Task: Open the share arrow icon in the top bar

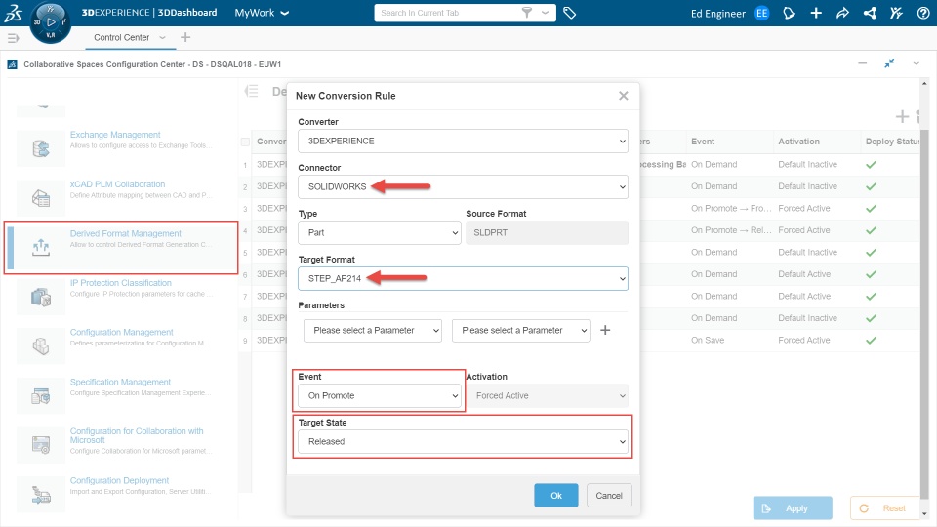Action: pyautogui.click(x=842, y=14)
